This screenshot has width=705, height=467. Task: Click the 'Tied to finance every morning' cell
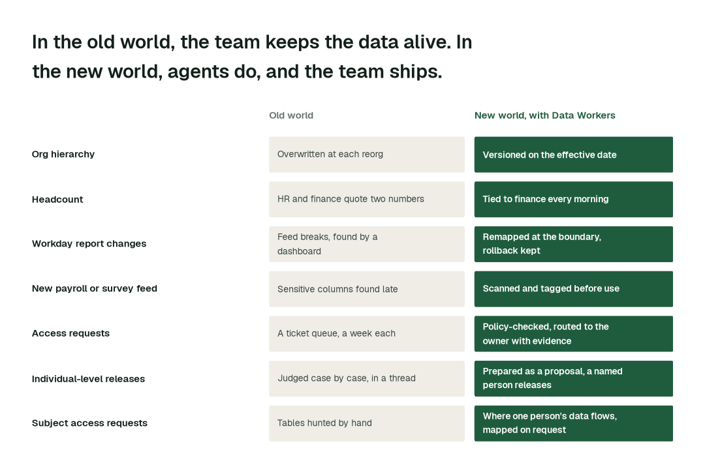pos(573,200)
